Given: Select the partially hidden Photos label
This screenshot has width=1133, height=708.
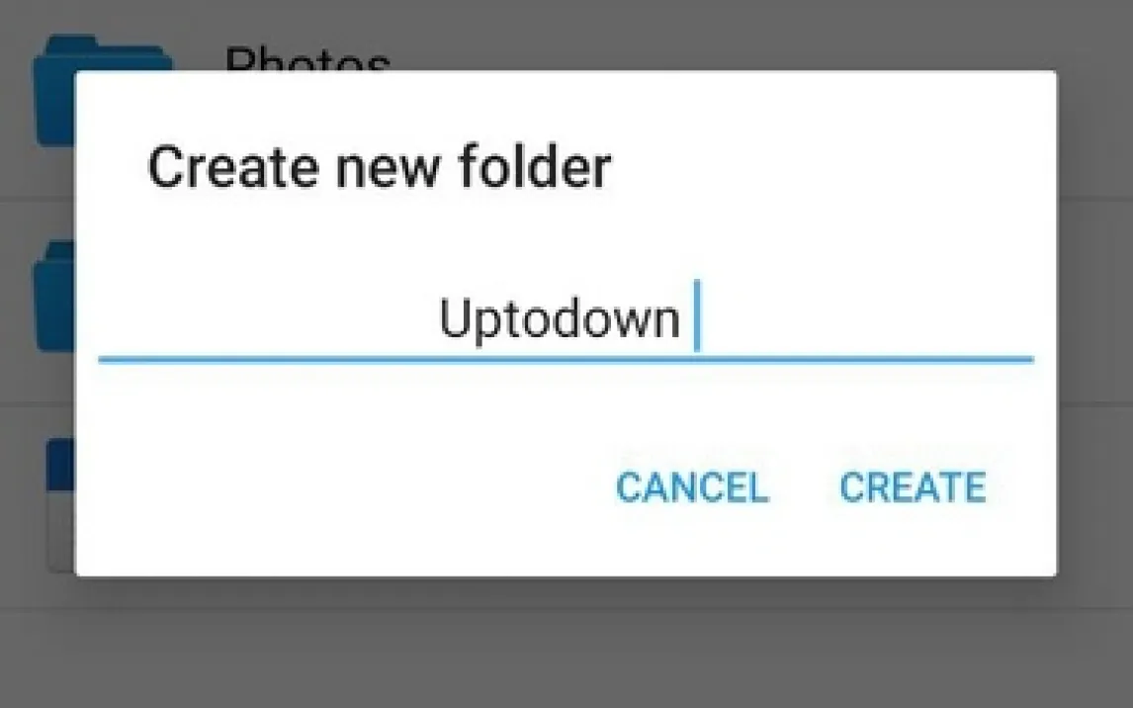Looking at the screenshot, I should coord(307,57).
